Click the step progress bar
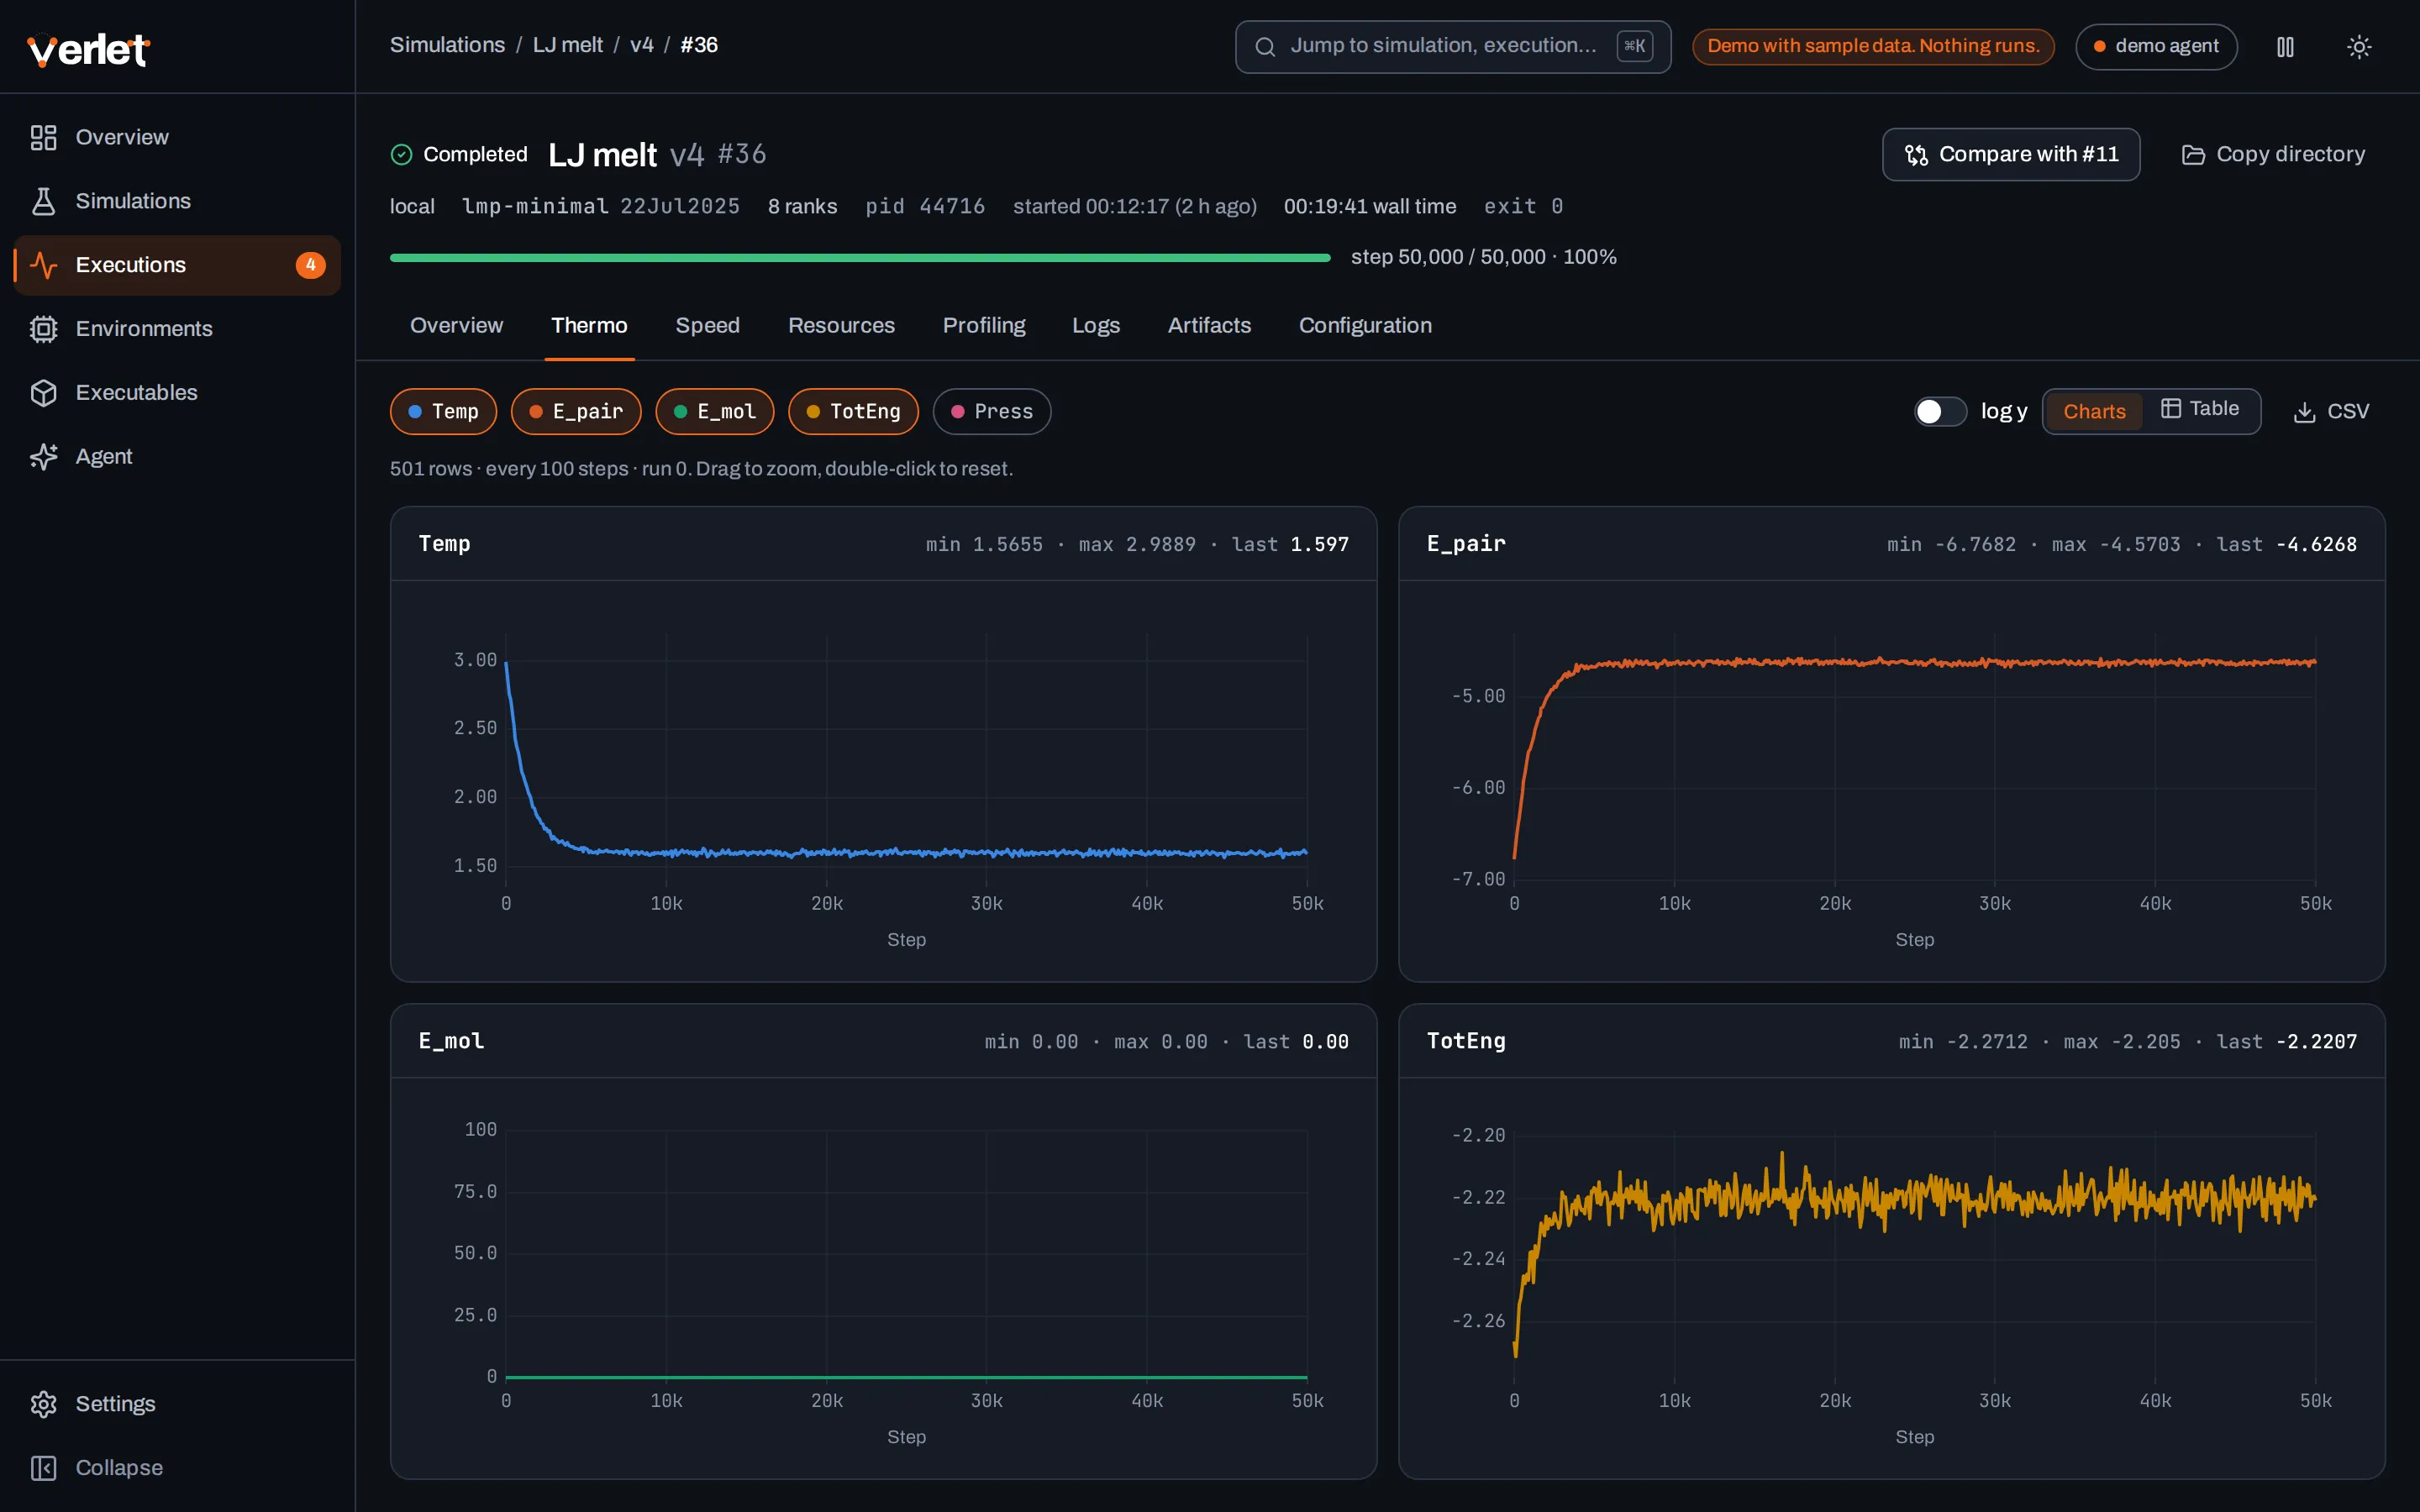 coord(860,258)
